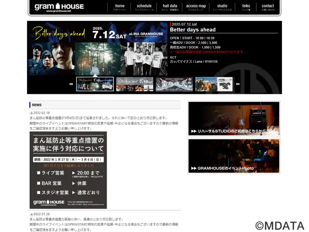
Task: Click the gram HOUSE logo
Action: 59,8
